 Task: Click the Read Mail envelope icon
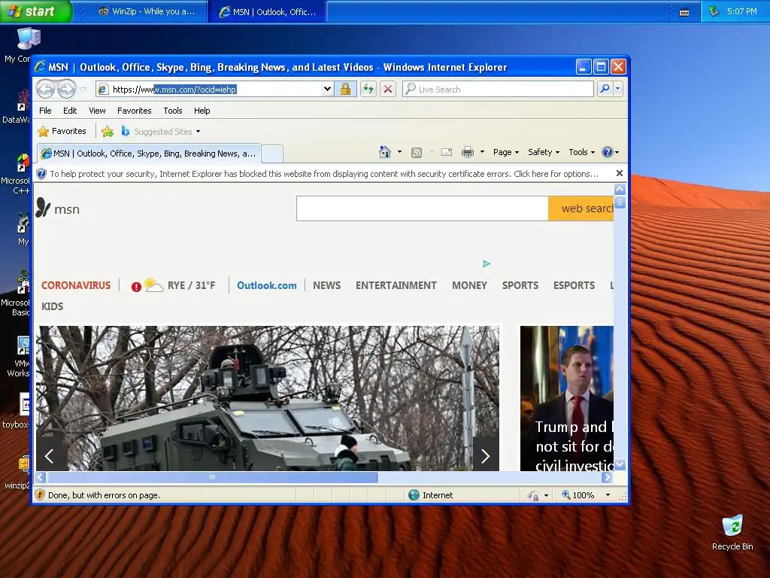click(x=447, y=152)
